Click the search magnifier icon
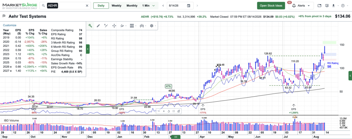352x139 pixels. 44,6
